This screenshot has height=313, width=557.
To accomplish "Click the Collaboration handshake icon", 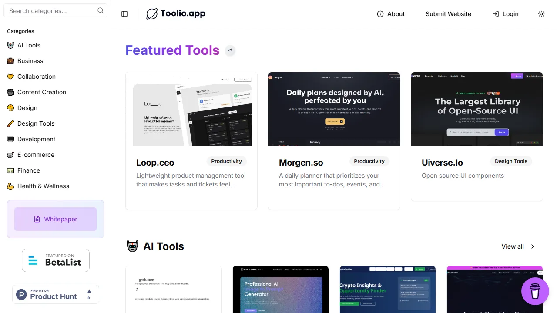I will (10, 77).
